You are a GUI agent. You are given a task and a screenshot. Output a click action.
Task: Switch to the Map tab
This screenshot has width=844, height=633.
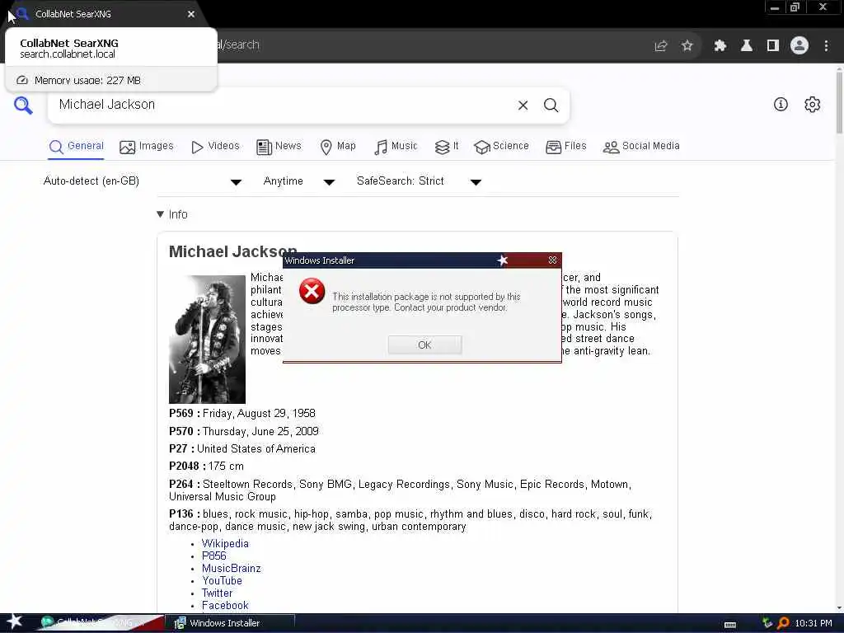pos(338,147)
